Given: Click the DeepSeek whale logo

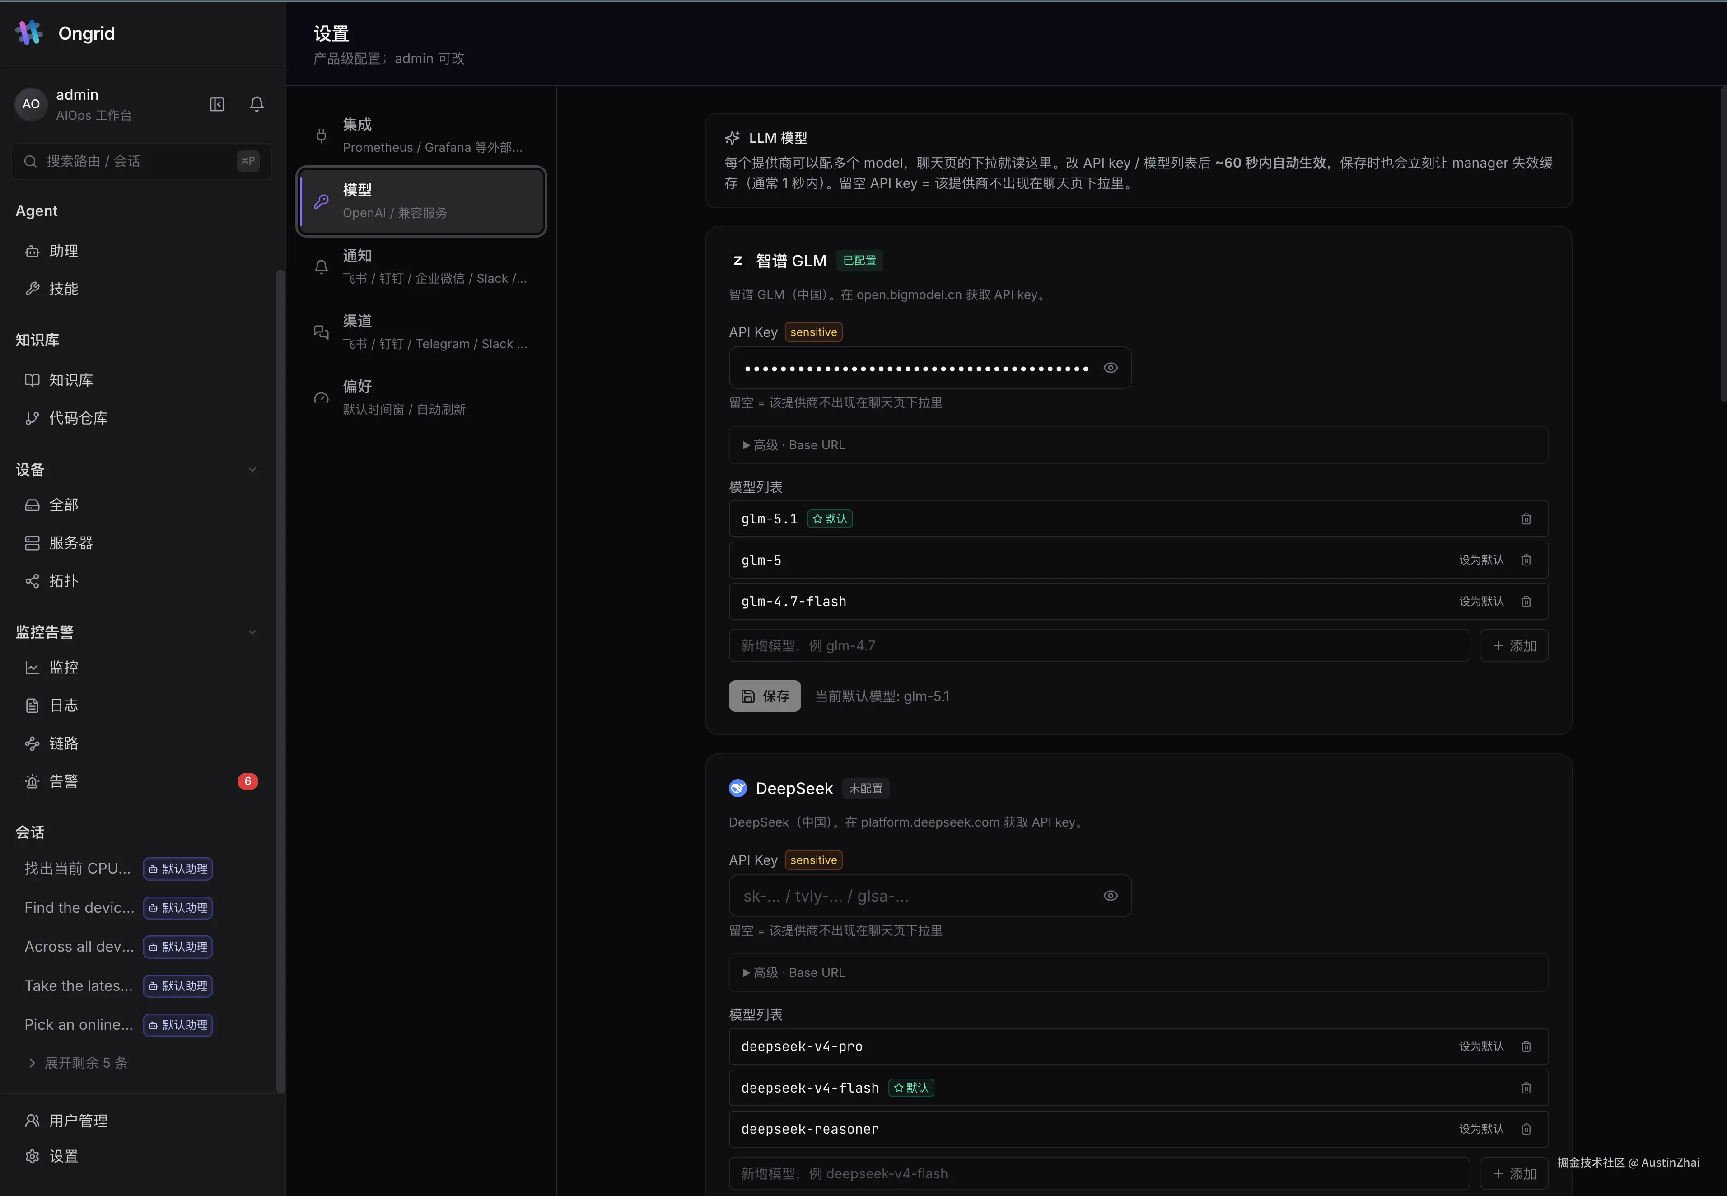Looking at the screenshot, I should [x=738, y=788].
